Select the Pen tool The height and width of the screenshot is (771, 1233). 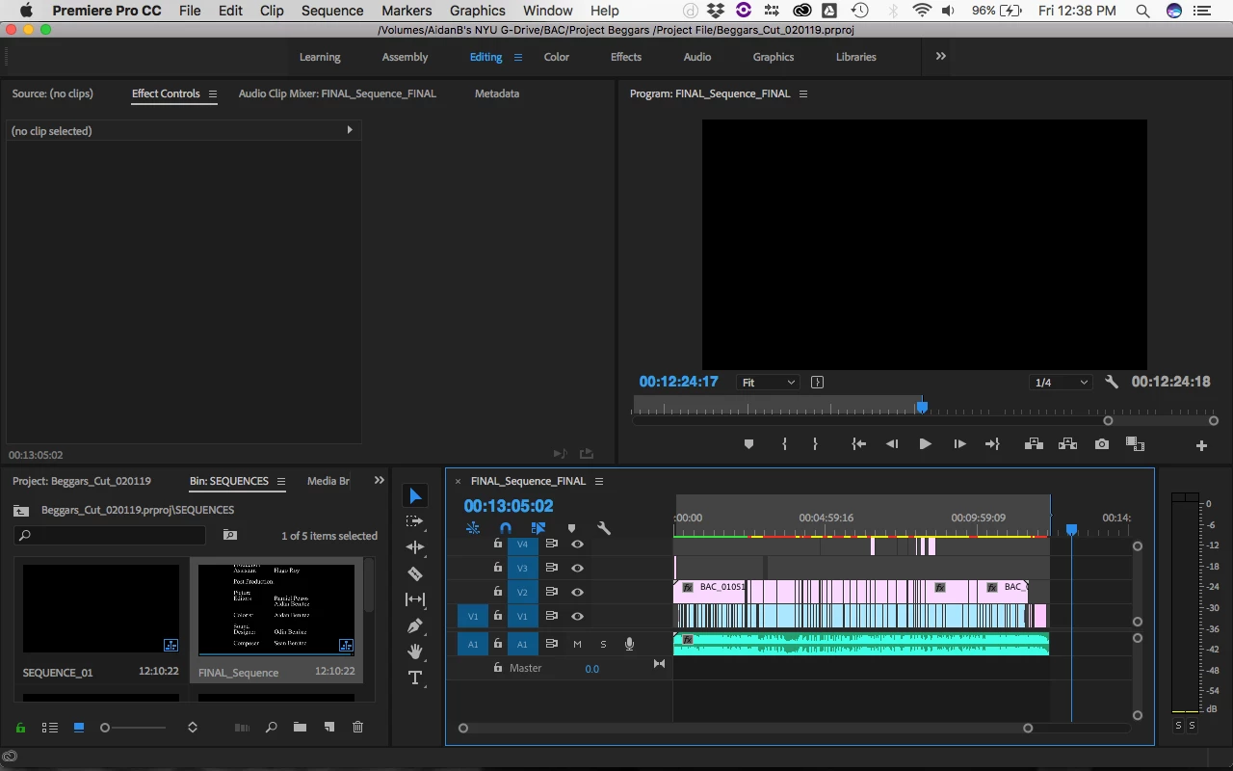pyautogui.click(x=415, y=625)
